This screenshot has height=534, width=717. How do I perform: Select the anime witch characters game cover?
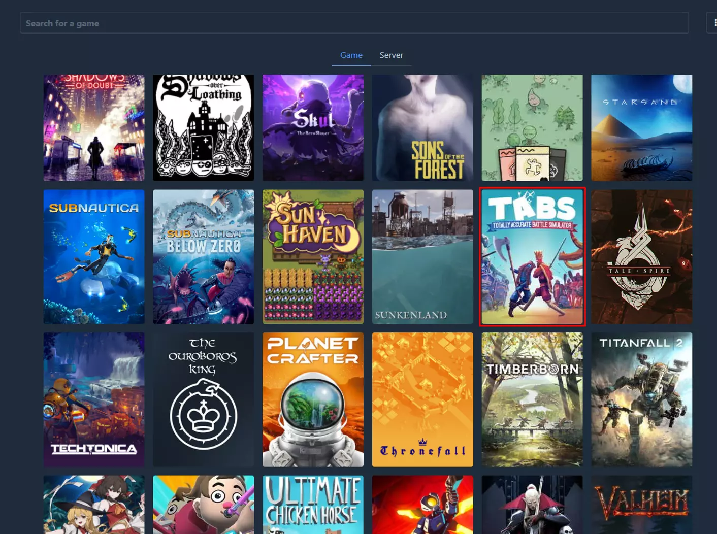tap(94, 505)
